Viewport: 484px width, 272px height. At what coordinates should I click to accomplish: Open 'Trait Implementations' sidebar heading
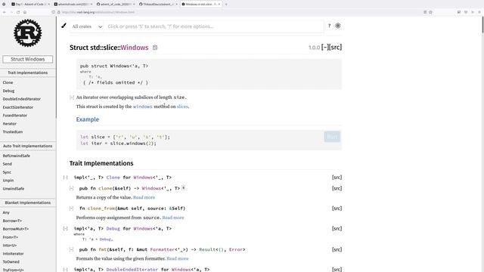tap(28, 73)
